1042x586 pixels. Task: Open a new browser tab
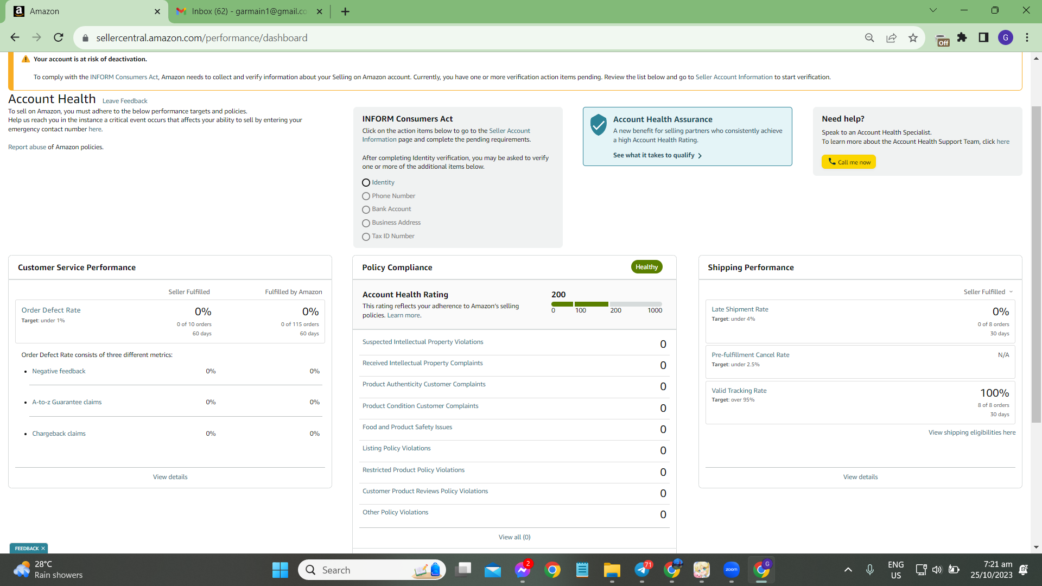(345, 11)
